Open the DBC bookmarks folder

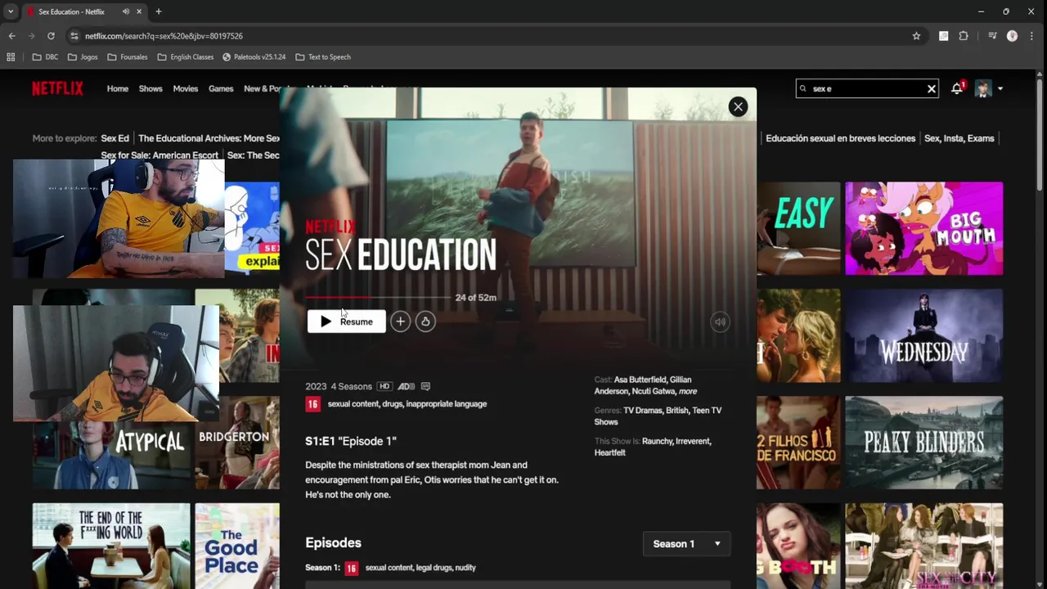(45, 57)
